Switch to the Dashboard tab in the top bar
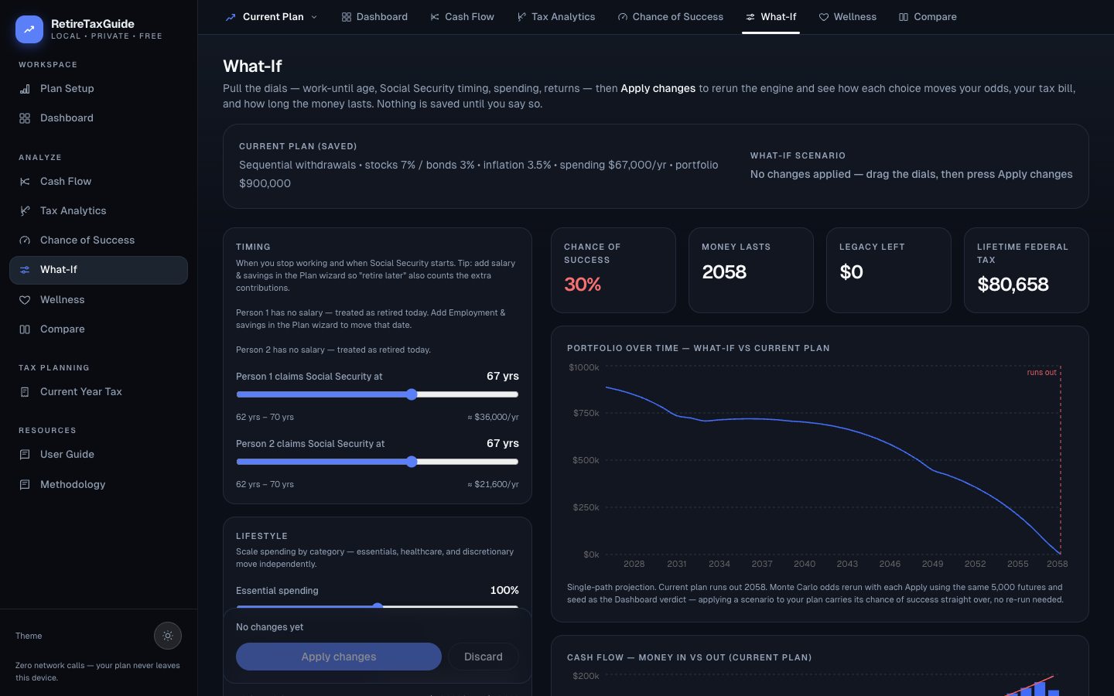This screenshot has width=1114, height=696. point(374,17)
